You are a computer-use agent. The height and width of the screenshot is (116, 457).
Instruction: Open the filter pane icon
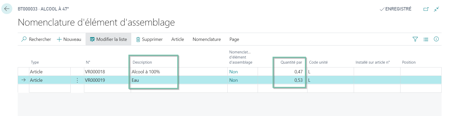point(415,39)
